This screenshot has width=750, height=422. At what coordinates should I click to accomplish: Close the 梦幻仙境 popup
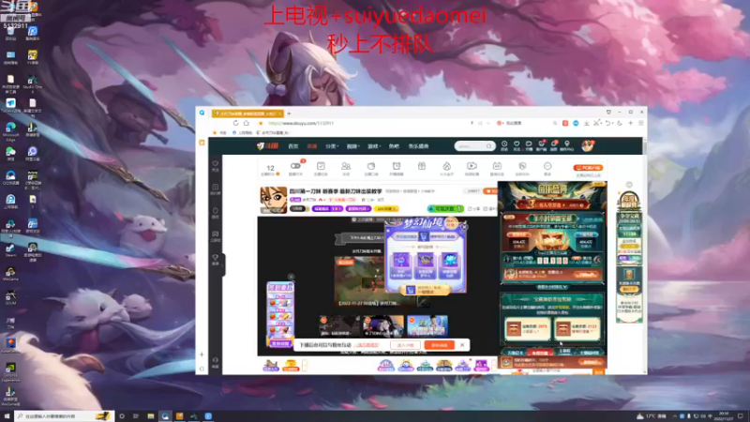point(463,226)
